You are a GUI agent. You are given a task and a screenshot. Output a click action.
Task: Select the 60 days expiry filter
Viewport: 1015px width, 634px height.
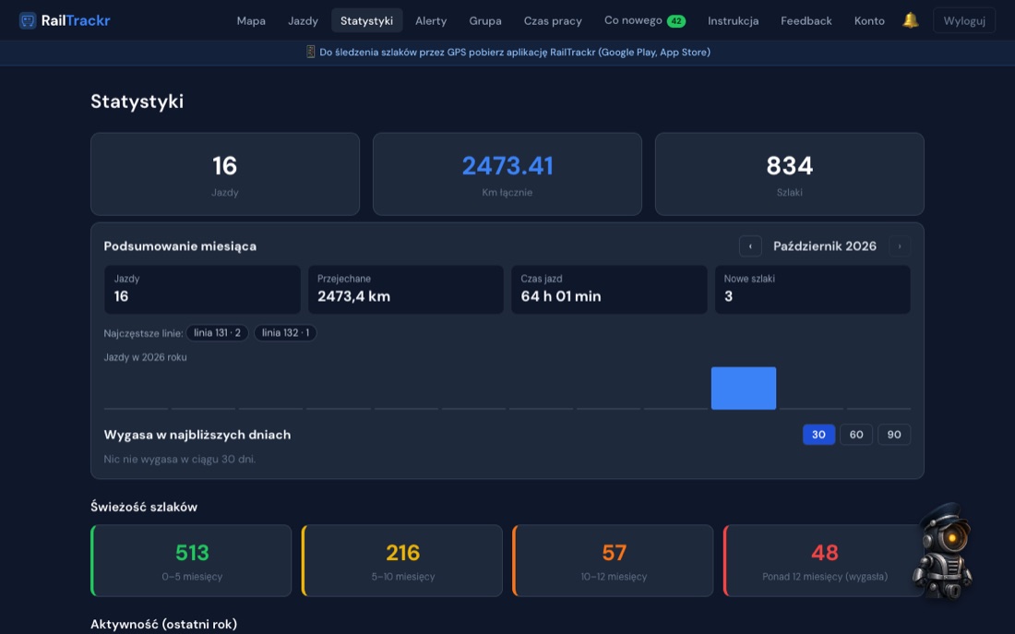[x=855, y=435]
